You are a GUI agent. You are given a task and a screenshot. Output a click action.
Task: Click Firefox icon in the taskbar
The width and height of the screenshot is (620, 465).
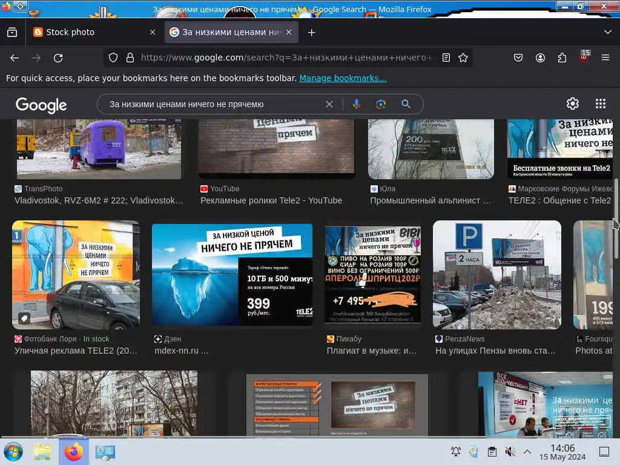point(74,452)
